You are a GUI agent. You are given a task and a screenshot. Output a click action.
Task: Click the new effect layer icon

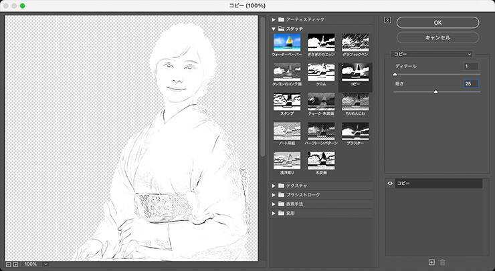click(431, 262)
